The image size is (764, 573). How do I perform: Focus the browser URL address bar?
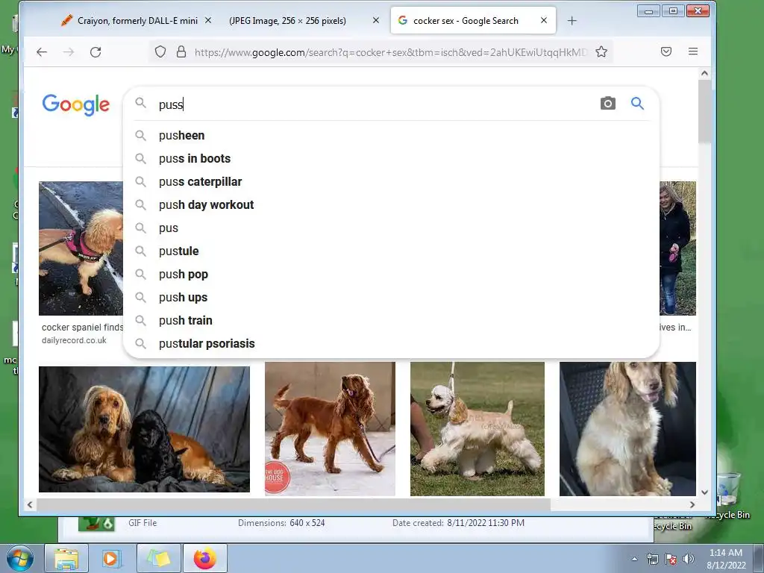click(389, 52)
